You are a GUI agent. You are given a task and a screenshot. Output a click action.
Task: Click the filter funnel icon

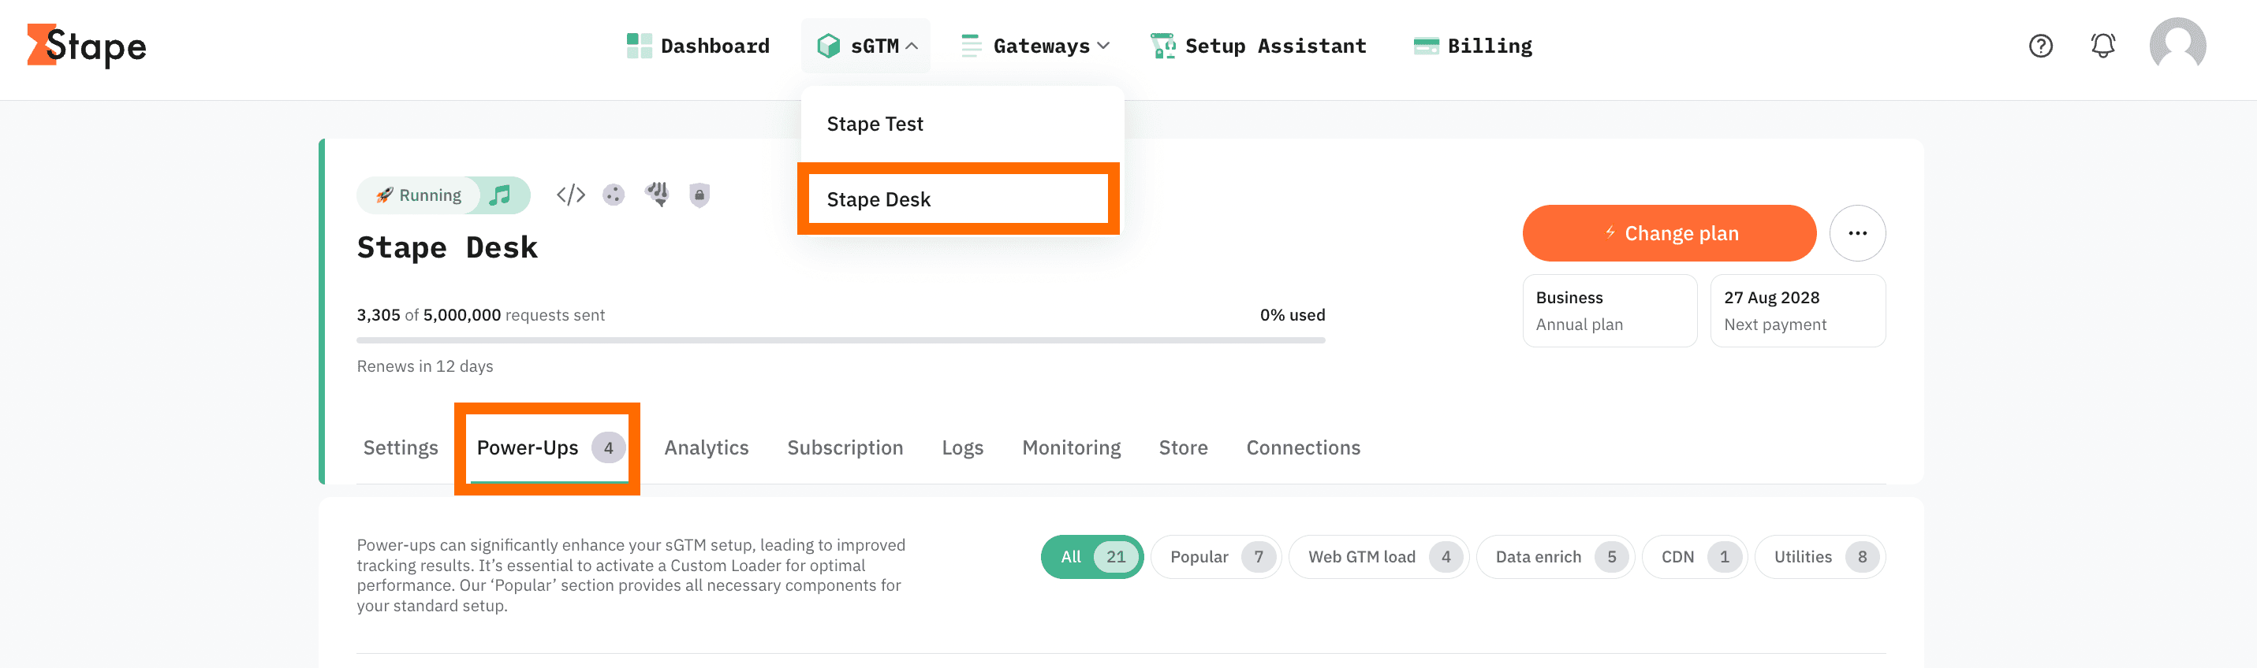pos(657,194)
